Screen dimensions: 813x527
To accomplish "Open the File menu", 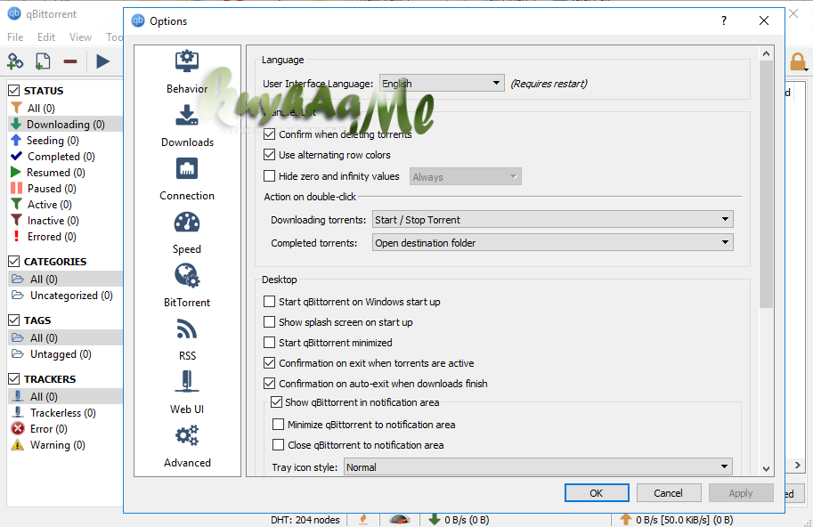I will tap(15, 37).
